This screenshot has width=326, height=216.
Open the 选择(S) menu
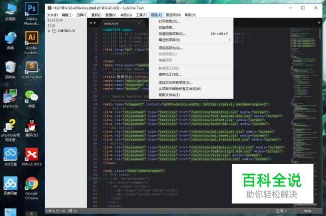[82, 15]
